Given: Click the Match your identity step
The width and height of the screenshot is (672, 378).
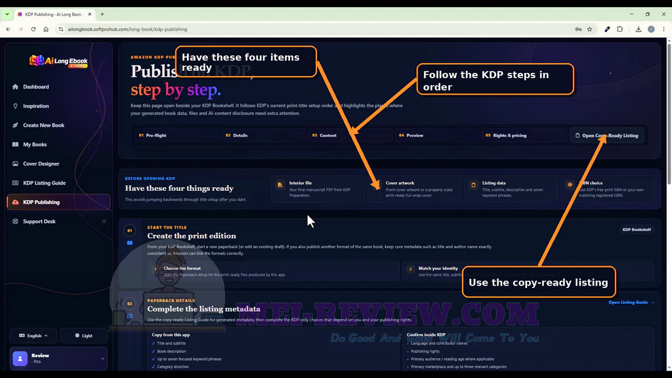Looking at the screenshot, I should tap(528, 271).
